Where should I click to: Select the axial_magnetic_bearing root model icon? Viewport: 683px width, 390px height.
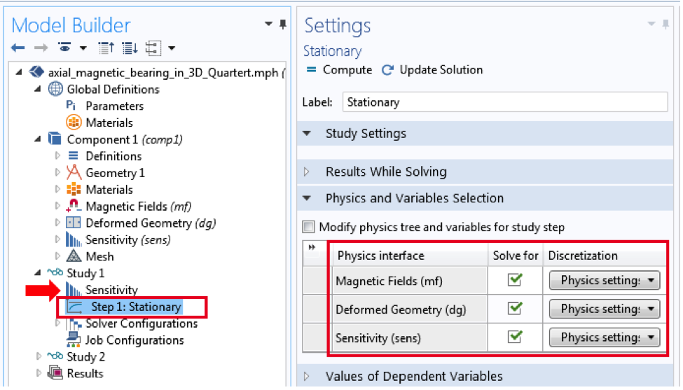point(36,72)
